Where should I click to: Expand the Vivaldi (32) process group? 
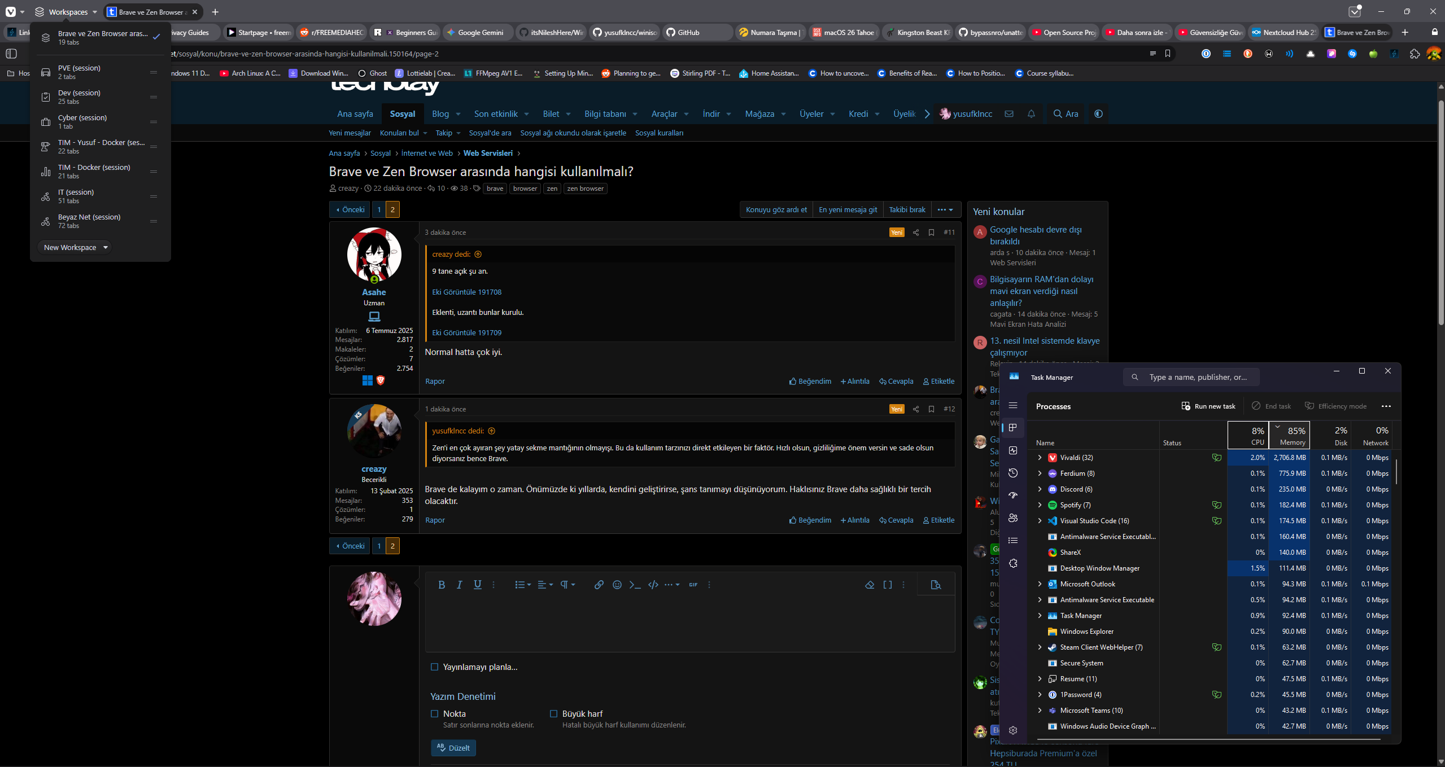pyautogui.click(x=1040, y=458)
